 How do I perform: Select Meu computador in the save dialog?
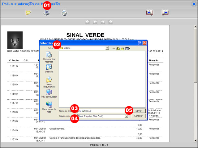tap(49, 94)
